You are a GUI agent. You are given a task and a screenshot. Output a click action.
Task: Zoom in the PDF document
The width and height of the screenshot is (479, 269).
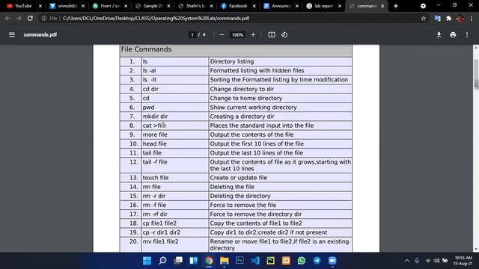pos(253,35)
